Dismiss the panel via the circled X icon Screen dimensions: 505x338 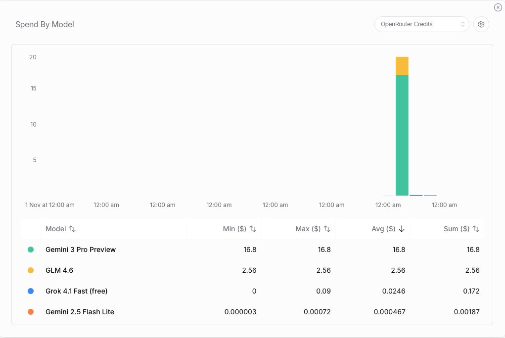pos(498,7)
